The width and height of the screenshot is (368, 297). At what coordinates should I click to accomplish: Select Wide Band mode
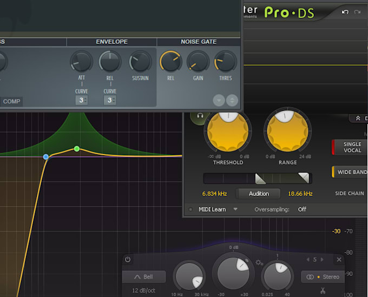coord(350,172)
